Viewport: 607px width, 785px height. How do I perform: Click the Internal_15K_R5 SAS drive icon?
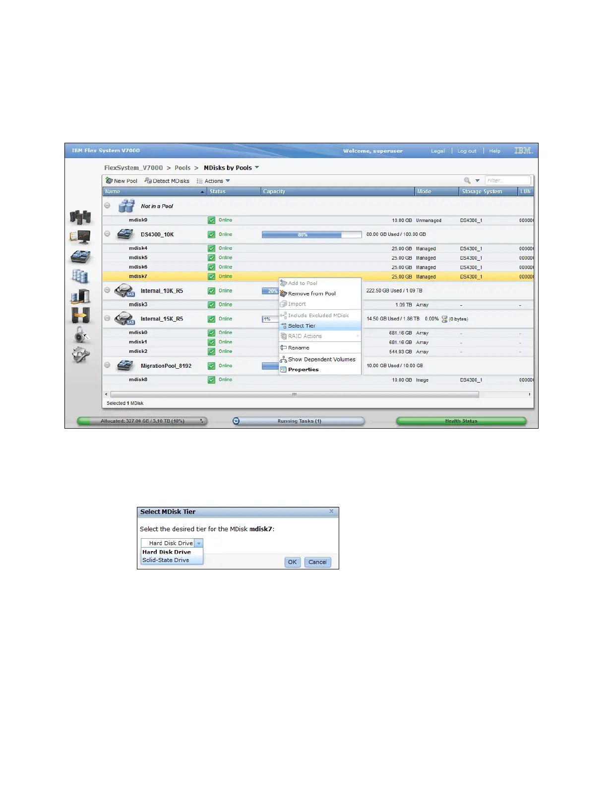[124, 319]
